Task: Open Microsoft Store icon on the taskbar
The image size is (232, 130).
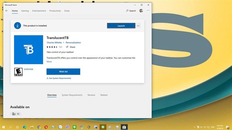Action: tap(124, 127)
